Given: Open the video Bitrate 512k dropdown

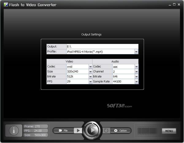Looking at the screenshot, I should point(90,77).
